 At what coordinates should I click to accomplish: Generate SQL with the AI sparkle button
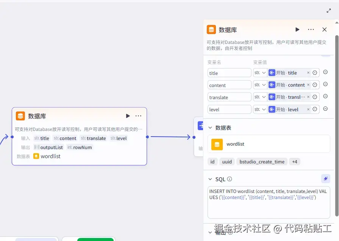[x=326, y=179]
